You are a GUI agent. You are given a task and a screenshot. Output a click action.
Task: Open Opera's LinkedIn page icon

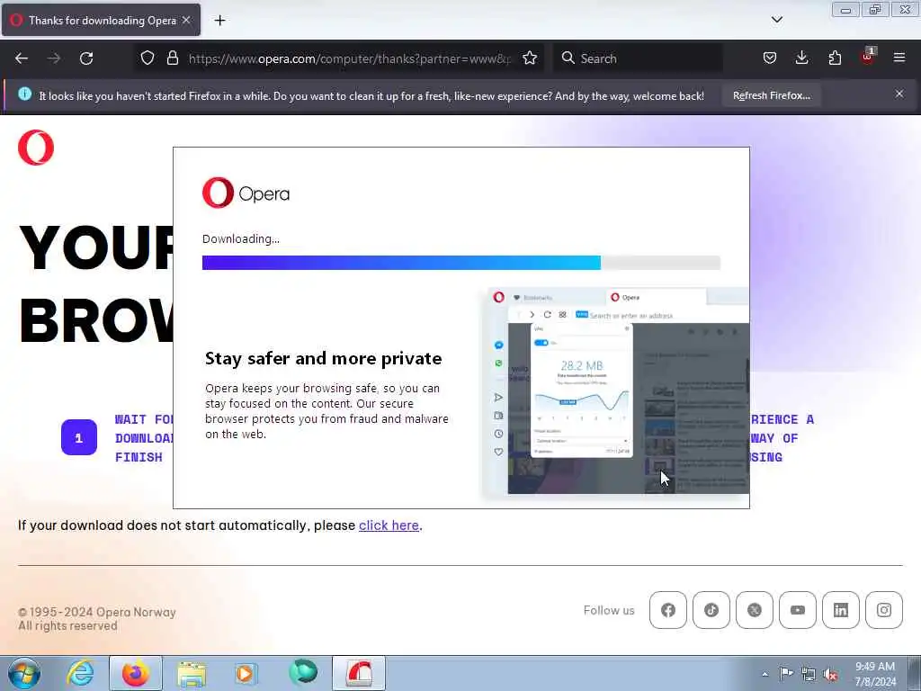coord(841,610)
